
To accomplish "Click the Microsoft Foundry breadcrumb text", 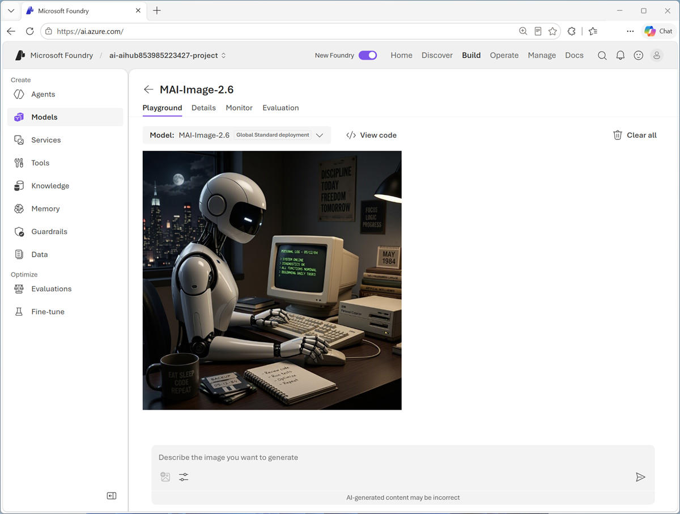I will (62, 56).
